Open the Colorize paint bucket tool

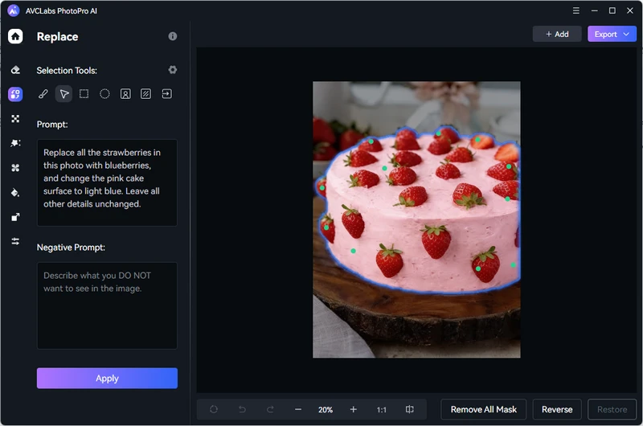(x=15, y=193)
